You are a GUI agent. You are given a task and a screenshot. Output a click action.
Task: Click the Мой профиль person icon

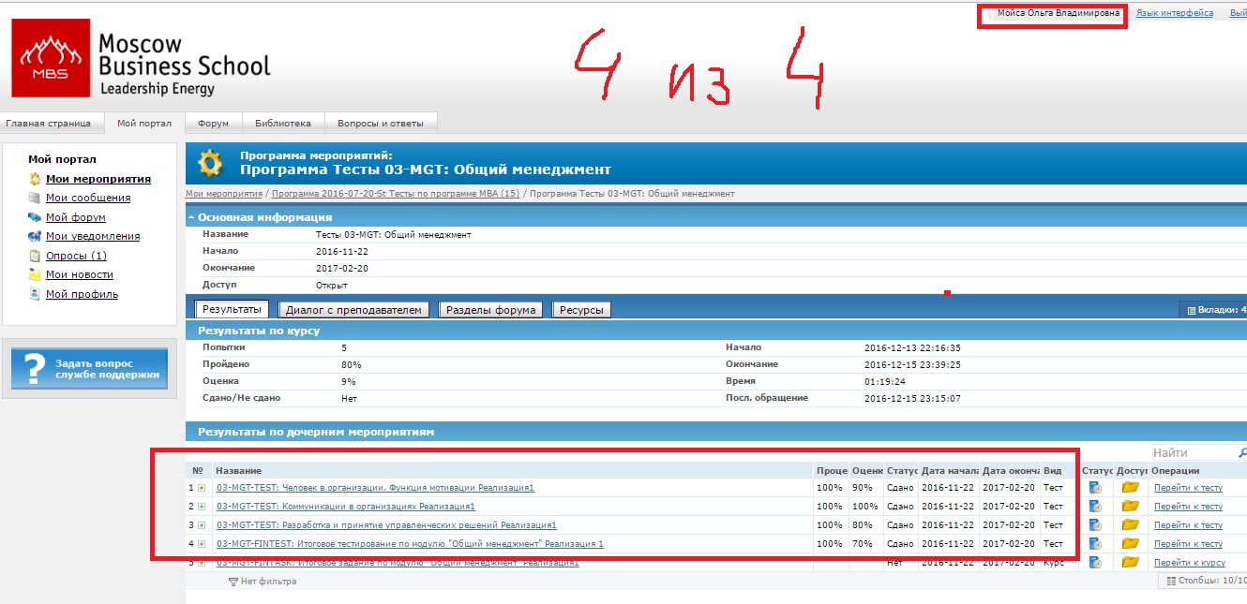pos(36,294)
